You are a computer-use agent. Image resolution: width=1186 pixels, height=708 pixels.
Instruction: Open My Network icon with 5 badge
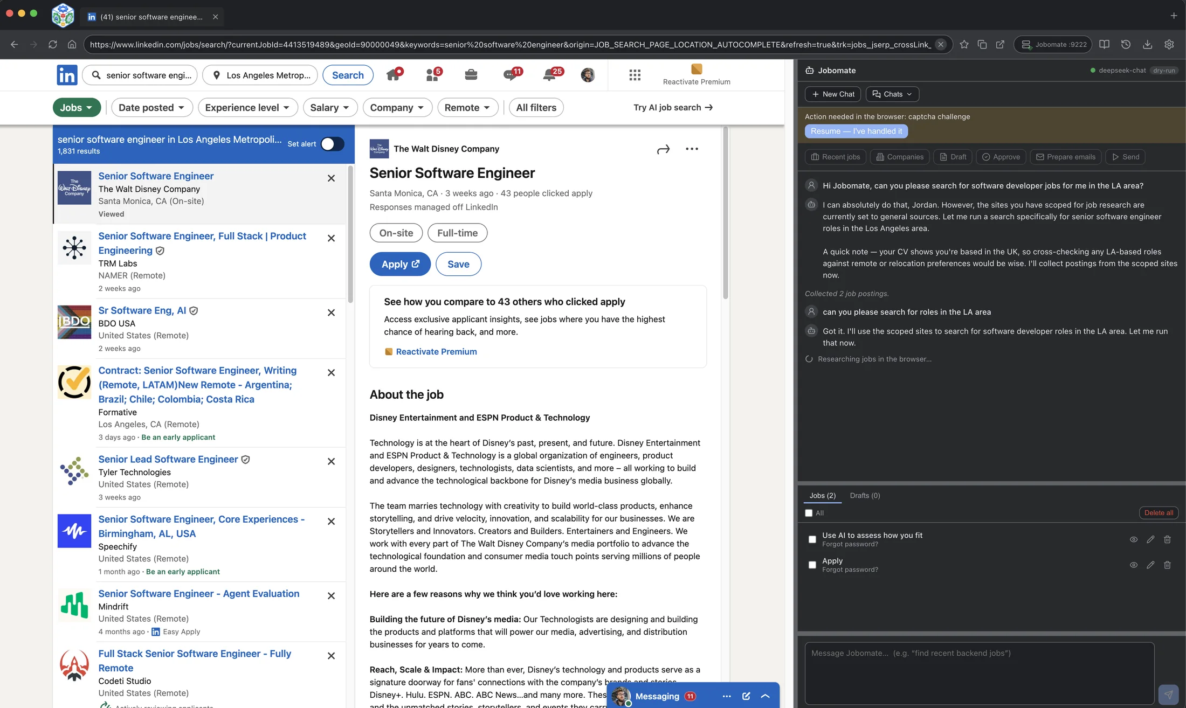pyautogui.click(x=433, y=74)
